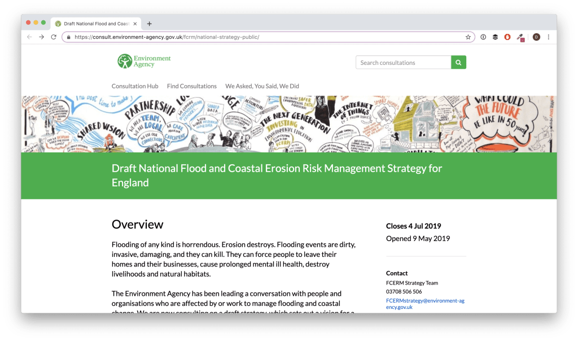Open the 1Password extension icon
The height and width of the screenshot is (341, 578).
pyautogui.click(x=483, y=37)
